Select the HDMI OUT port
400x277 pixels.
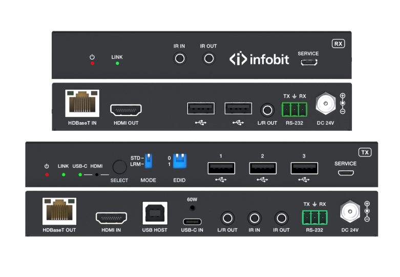tap(126, 110)
